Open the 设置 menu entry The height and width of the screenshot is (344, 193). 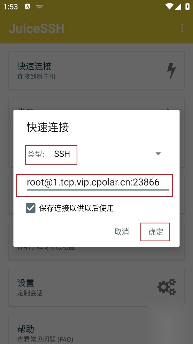click(x=96, y=287)
